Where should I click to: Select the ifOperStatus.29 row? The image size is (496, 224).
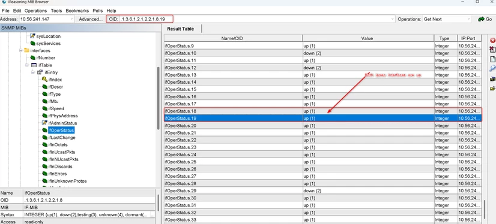[322, 191]
